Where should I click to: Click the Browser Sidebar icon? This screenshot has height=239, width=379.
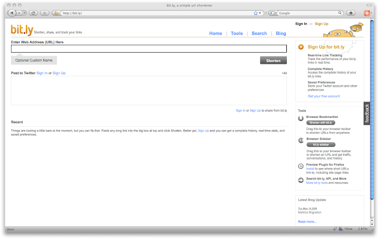click(x=301, y=141)
